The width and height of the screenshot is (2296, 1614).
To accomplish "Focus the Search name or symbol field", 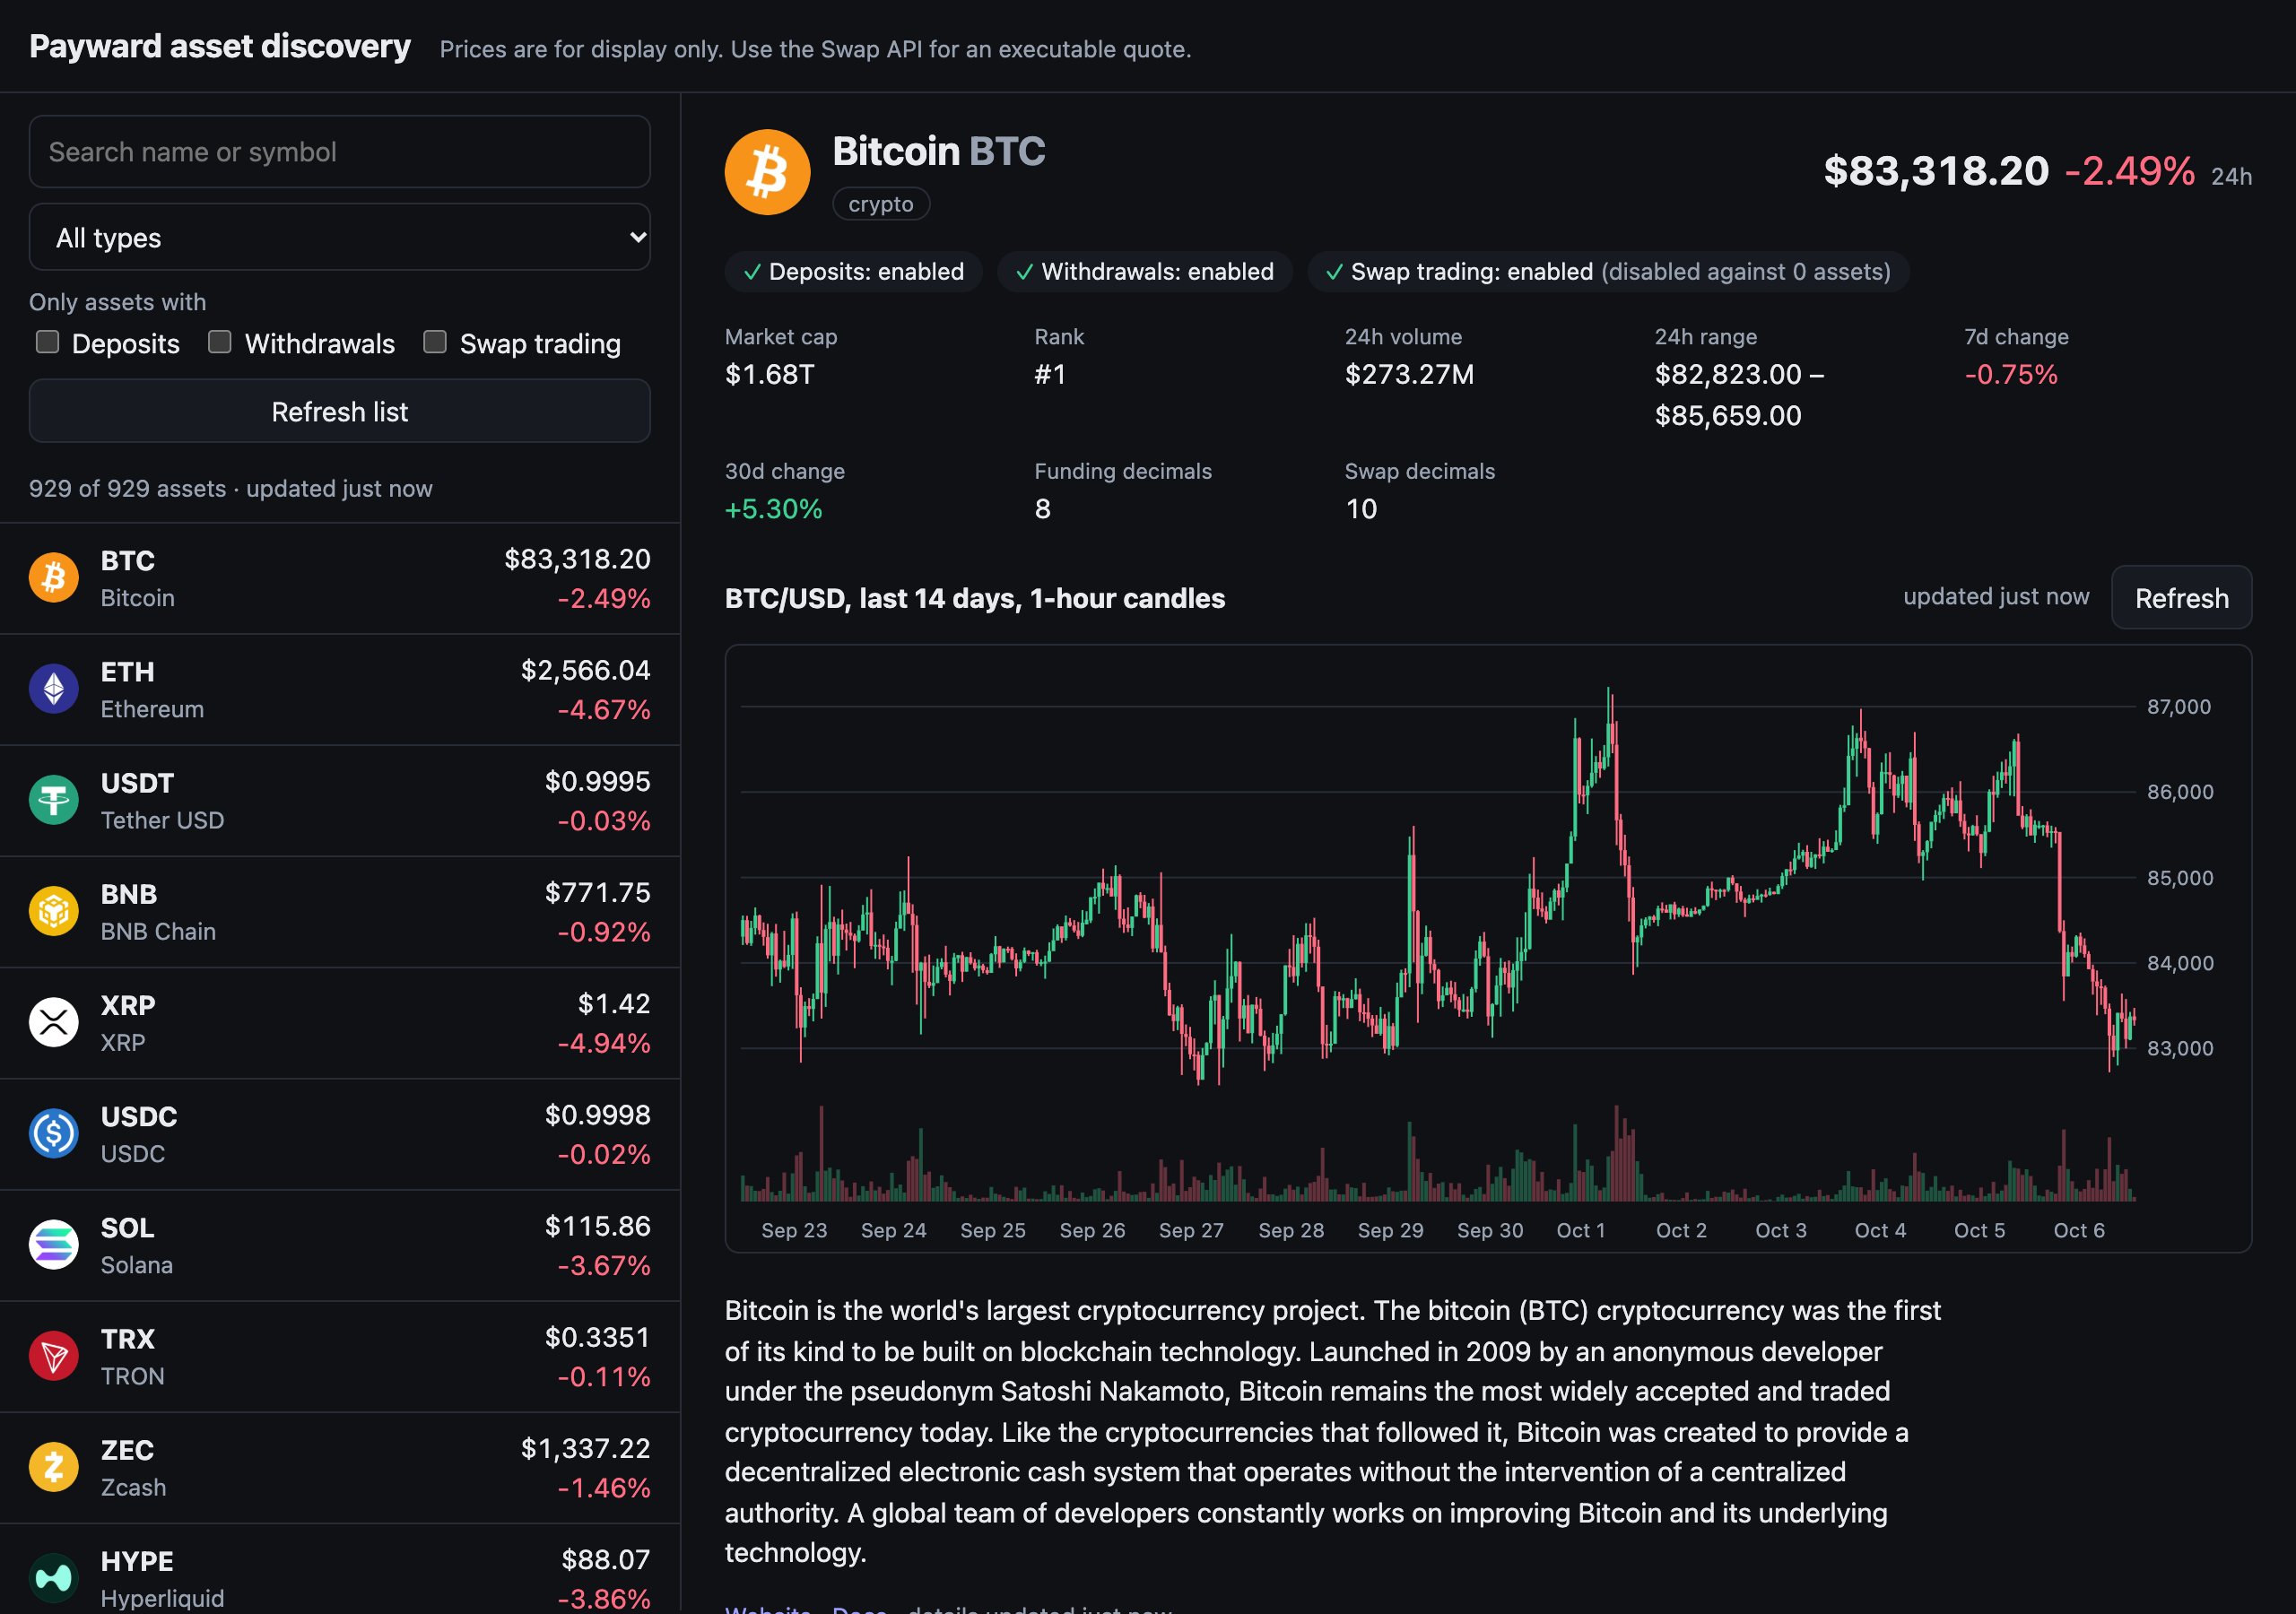I will 340,152.
